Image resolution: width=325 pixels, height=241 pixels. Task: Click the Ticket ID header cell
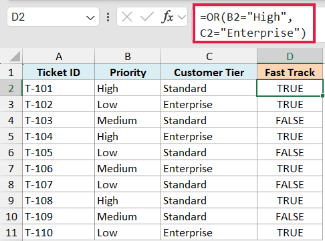point(59,72)
